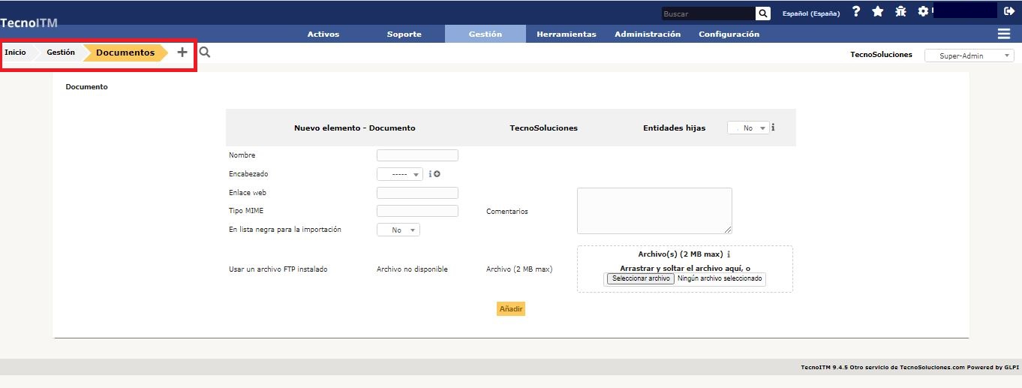Open preferences gear icon

point(923,12)
